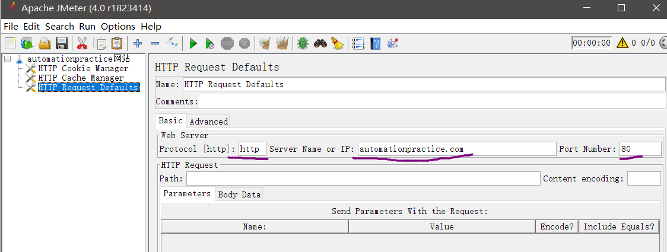Click the 00:00:00 elapsed time display
Viewport: 667px width, 252px height.
[x=592, y=43]
